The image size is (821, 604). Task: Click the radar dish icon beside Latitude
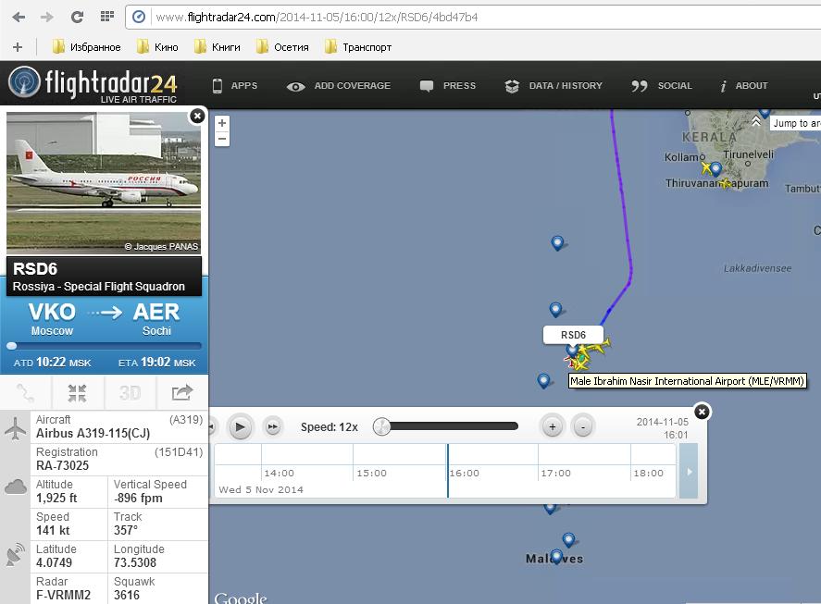[15, 554]
